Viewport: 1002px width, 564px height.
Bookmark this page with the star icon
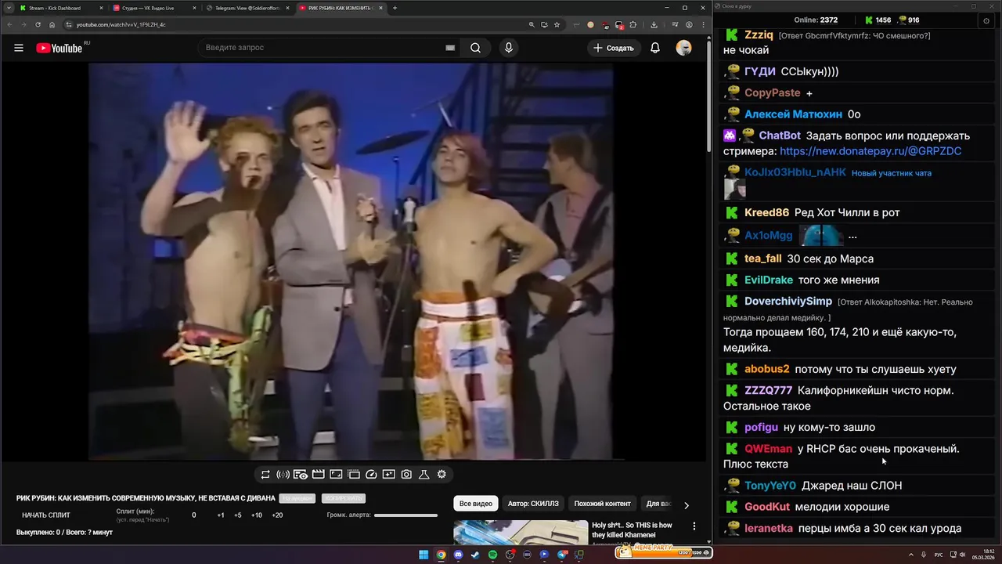pyautogui.click(x=557, y=24)
